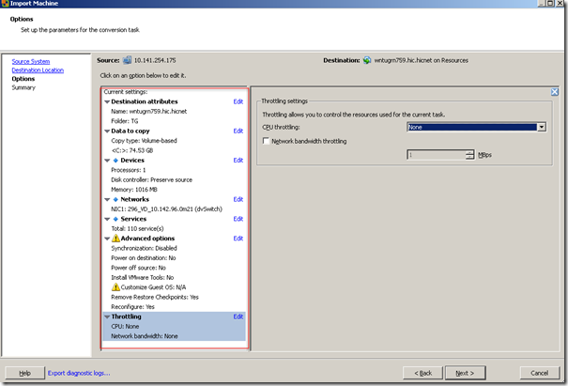Click the Name: wntugm759.hic.hicnet row
The image size is (568, 386).
coord(149,111)
